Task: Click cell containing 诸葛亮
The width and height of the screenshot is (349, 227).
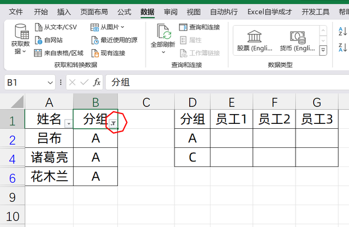Action: click(x=49, y=157)
